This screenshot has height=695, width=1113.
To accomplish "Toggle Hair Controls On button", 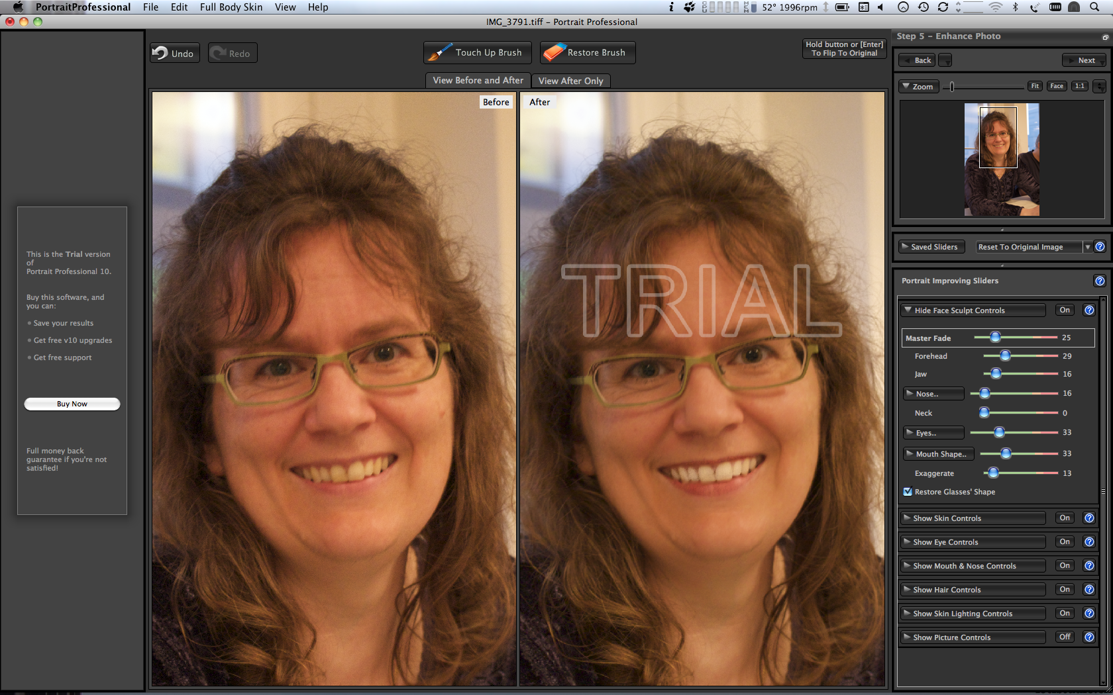I will click(1065, 589).
